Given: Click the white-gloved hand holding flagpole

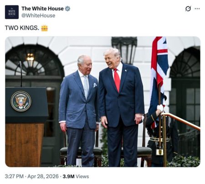Looking at the screenshot, I should pos(160,108).
